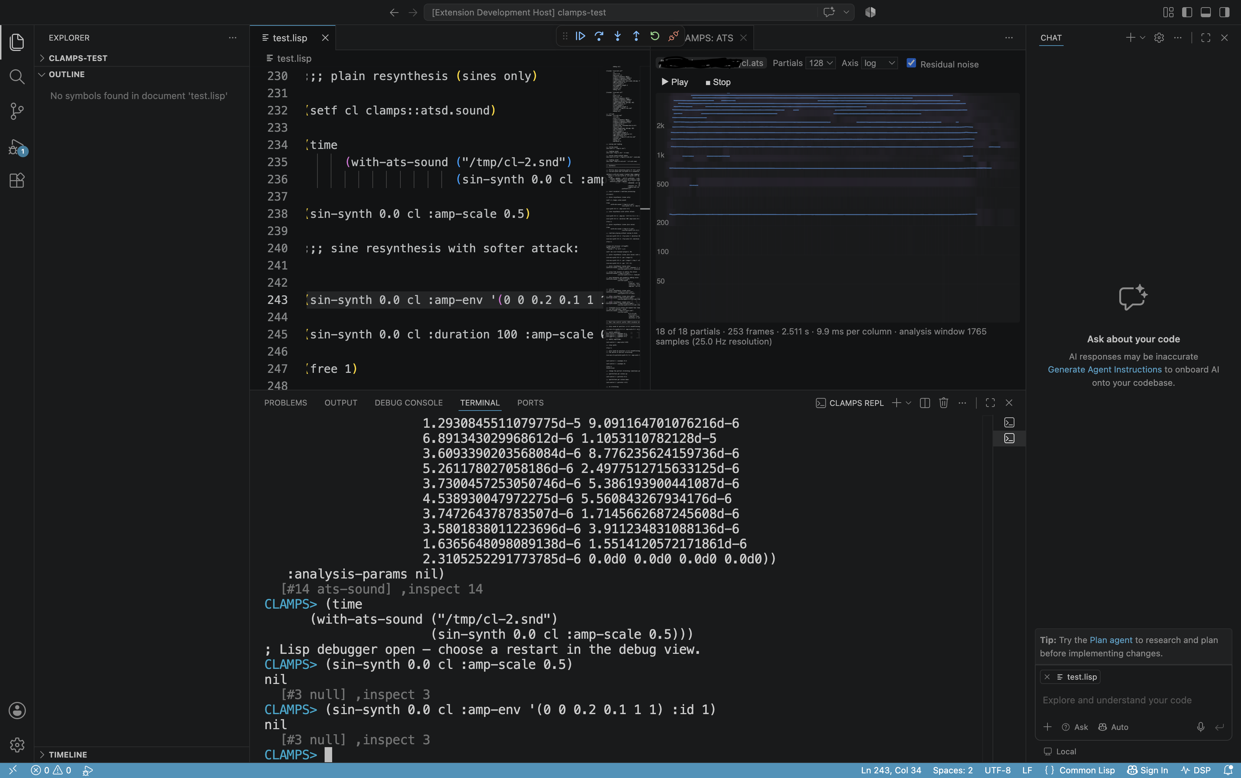Switch to the PROBLEMS tab
This screenshot has width=1241, height=778.
coord(286,403)
